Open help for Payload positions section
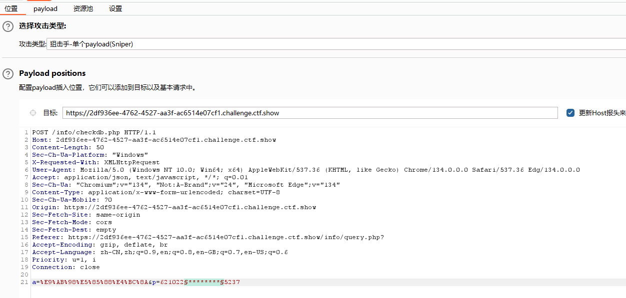This screenshot has height=298, width=626. [x=8, y=74]
